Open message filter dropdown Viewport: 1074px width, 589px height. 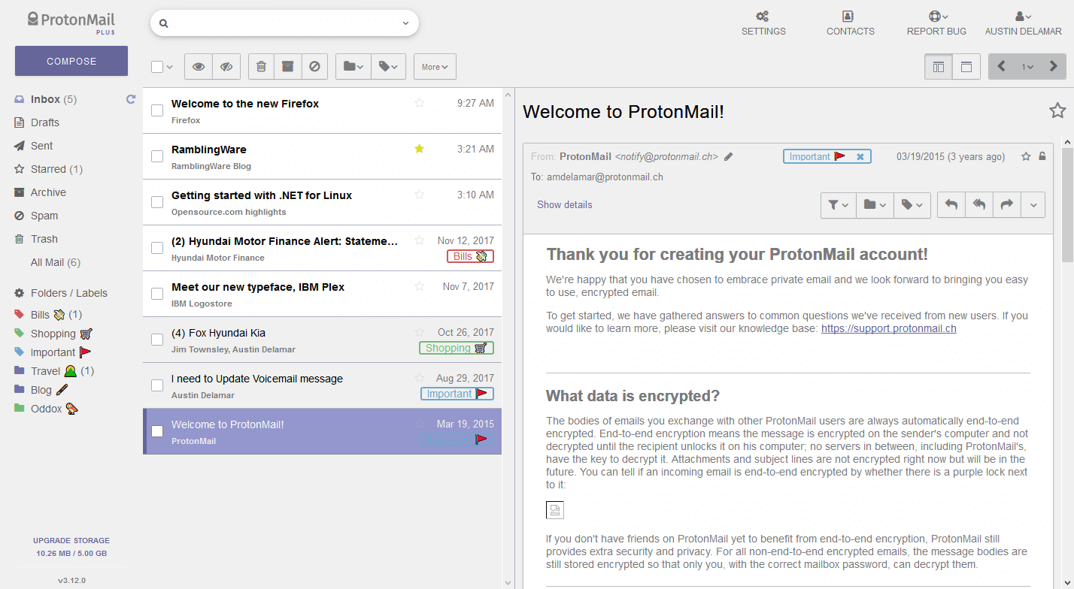click(x=839, y=204)
